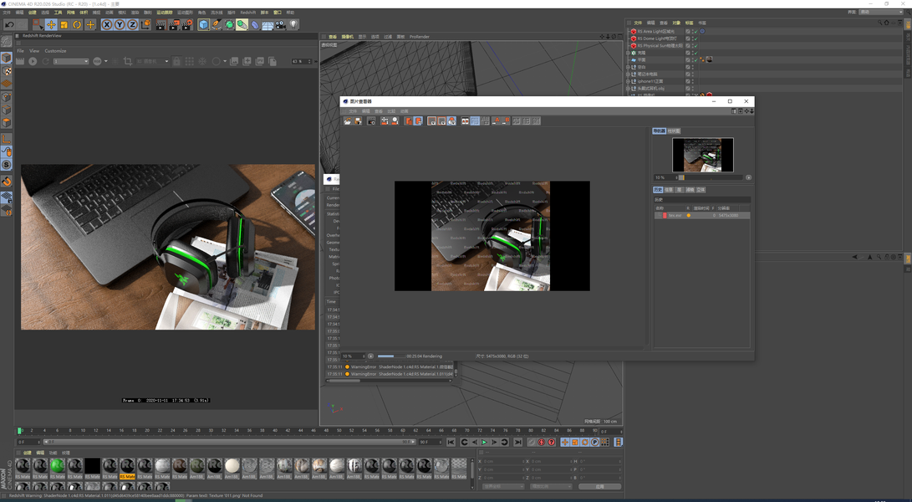Adjust the Picture Viewer navigator zoom slider
912x502 pixels.
click(710, 177)
